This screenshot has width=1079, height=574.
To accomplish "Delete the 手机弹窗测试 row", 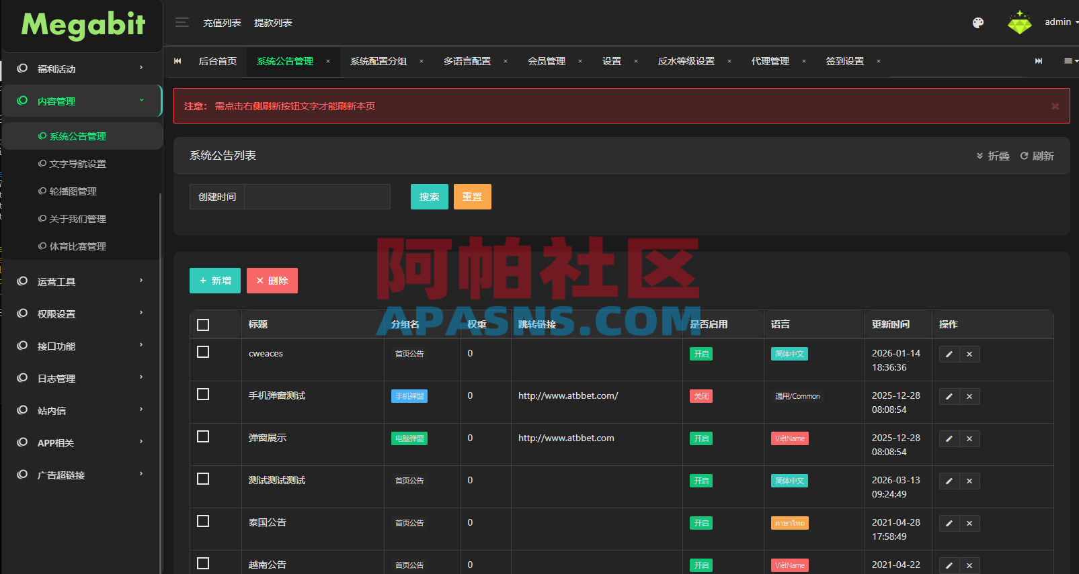I will click(969, 397).
